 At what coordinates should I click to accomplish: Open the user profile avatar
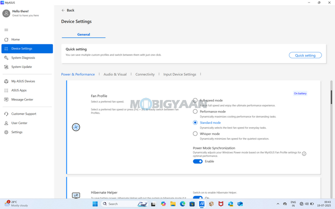coord(6,13)
